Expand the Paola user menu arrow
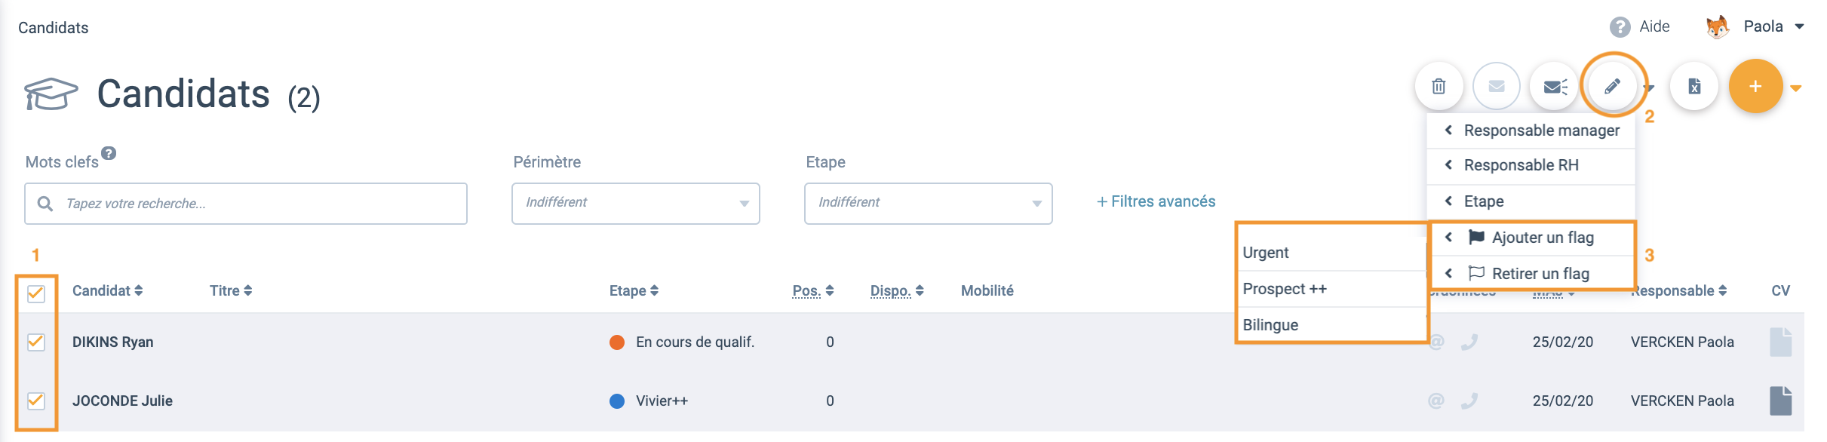Viewport: 1827px width, 442px height. [x=1799, y=27]
